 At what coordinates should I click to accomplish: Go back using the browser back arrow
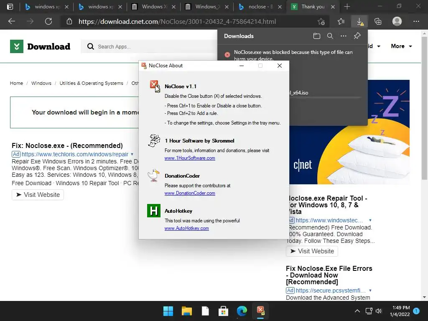(x=11, y=21)
